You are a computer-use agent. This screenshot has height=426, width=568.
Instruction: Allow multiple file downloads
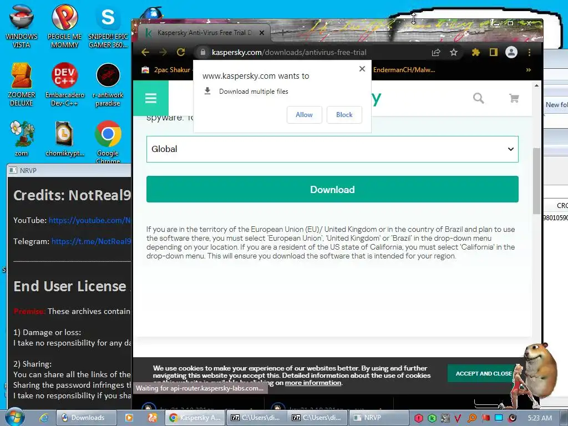305,114
